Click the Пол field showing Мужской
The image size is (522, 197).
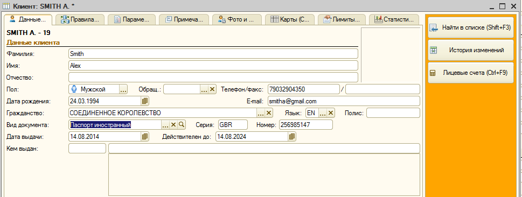coord(94,89)
